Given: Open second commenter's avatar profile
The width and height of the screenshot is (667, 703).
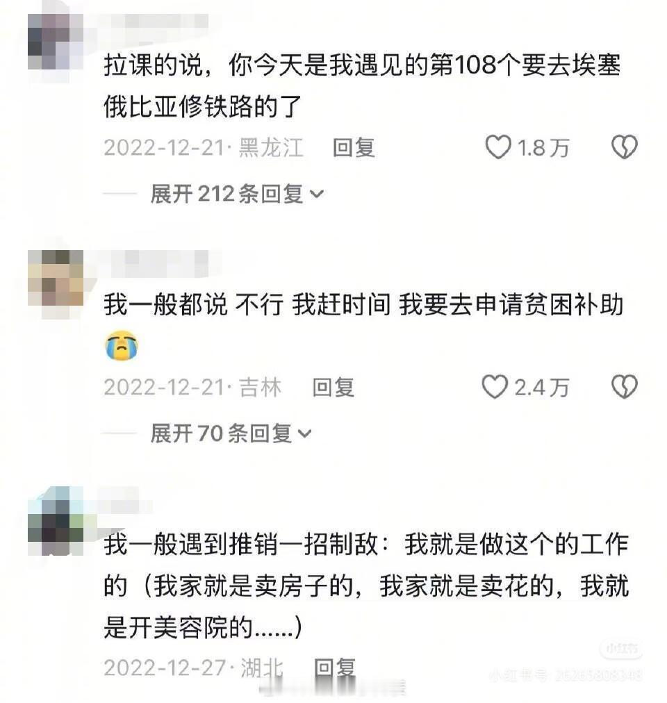Looking at the screenshot, I should pos(55,278).
